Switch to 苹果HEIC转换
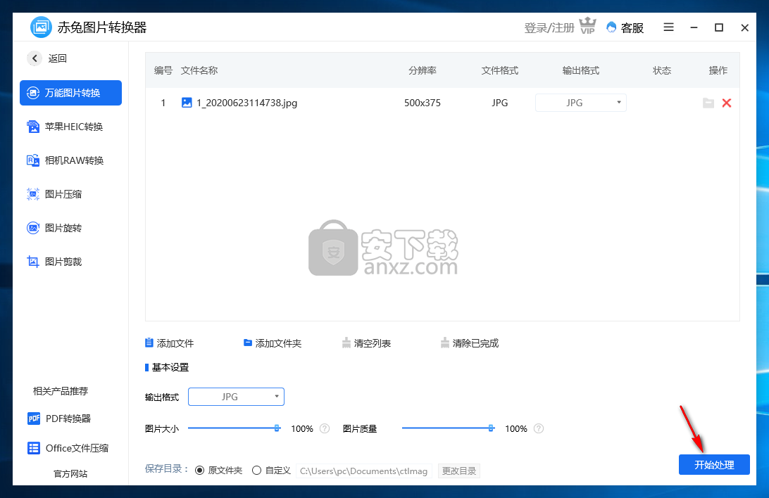The height and width of the screenshot is (498, 769). (x=65, y=127)
